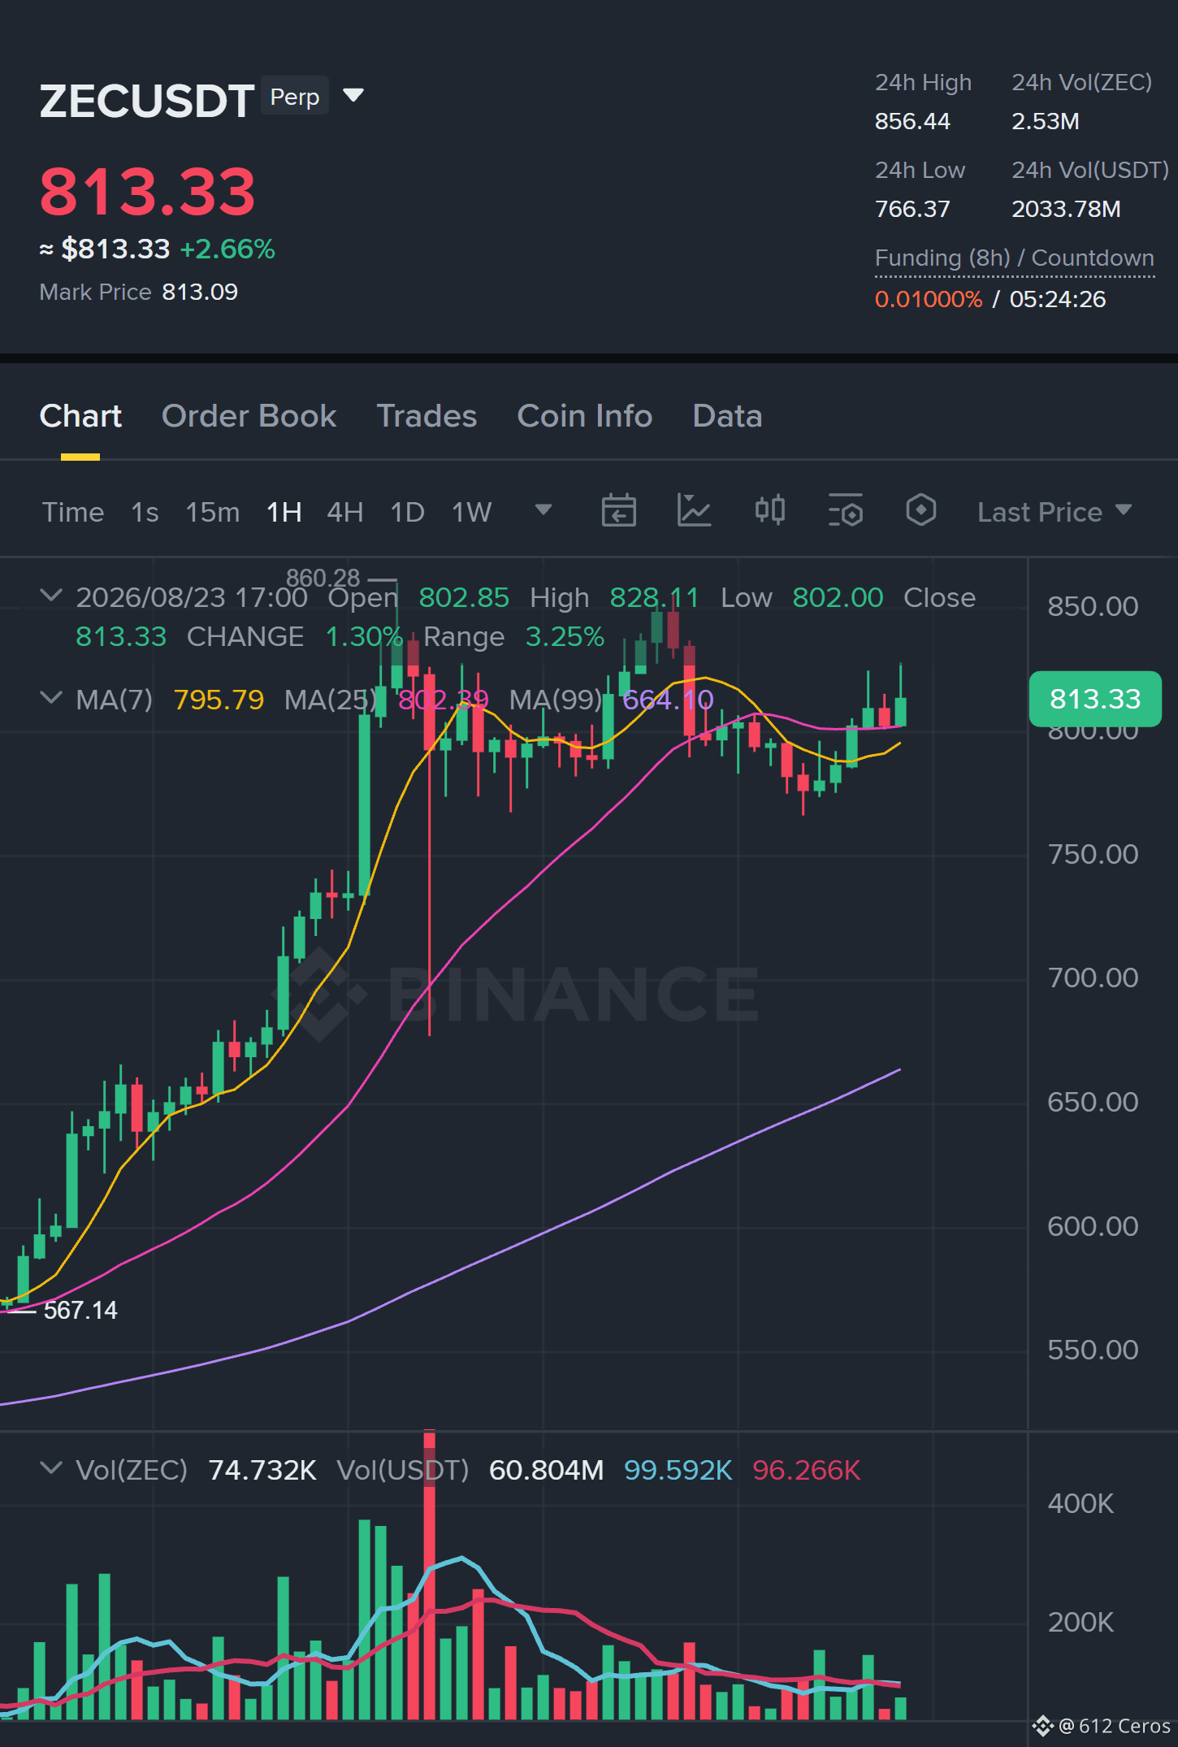
Task: Open the chart display settings icon
Action: pos(845,511)
